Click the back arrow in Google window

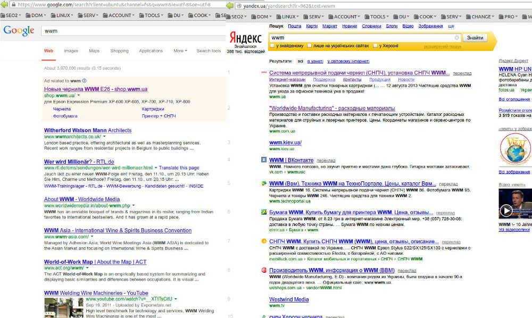4,4
